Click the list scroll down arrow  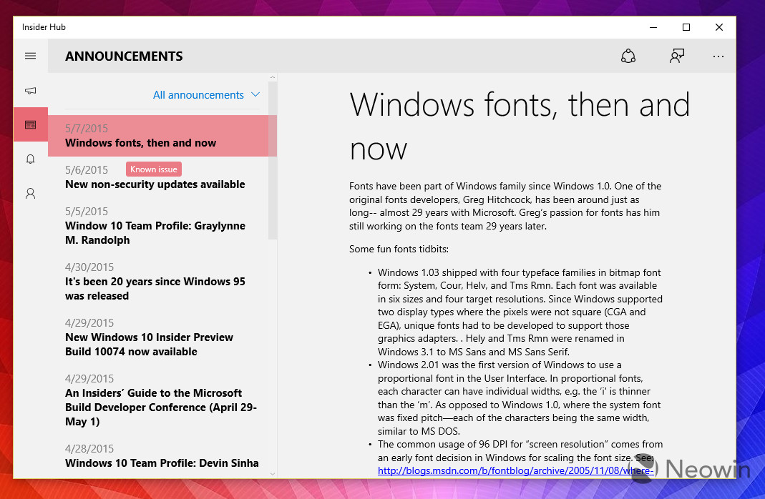coord(272,474)
